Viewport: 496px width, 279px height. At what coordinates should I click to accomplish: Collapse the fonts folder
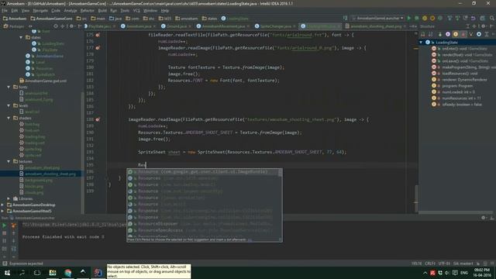pyautogui.click(x=9, y=87)
